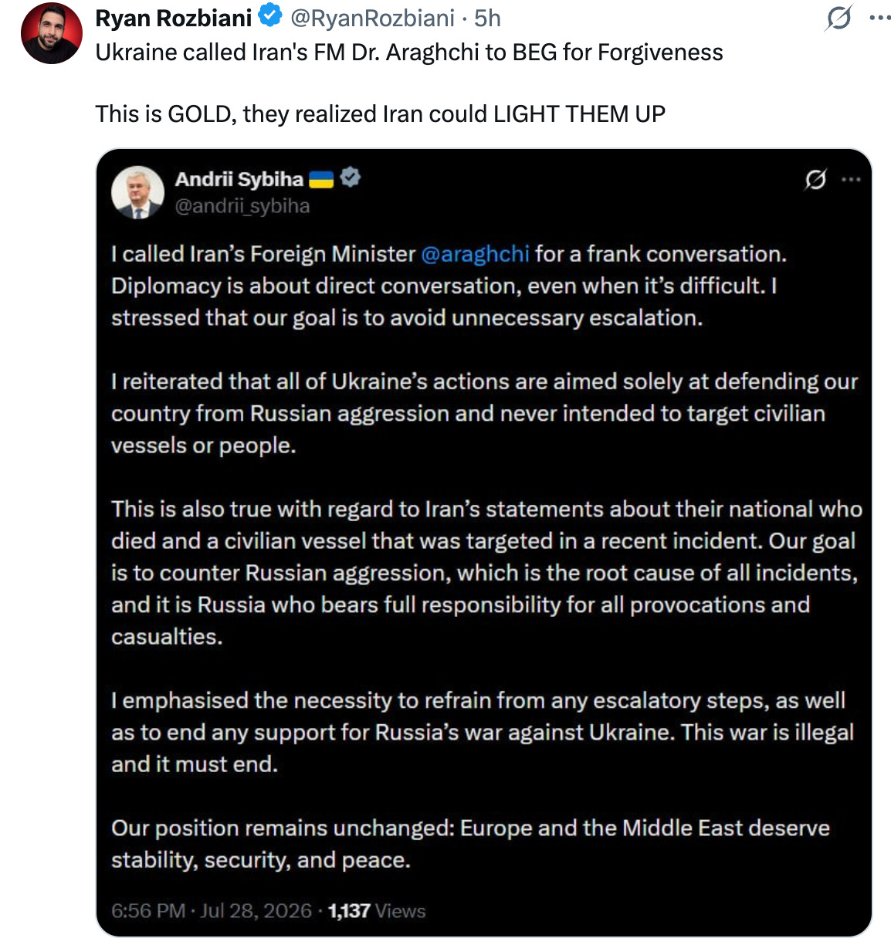
Task: Follow the @araghchi mention link
Action: pos(476,254)
